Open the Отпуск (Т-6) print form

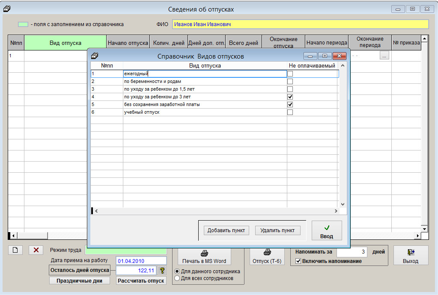(x=267, y=256)
